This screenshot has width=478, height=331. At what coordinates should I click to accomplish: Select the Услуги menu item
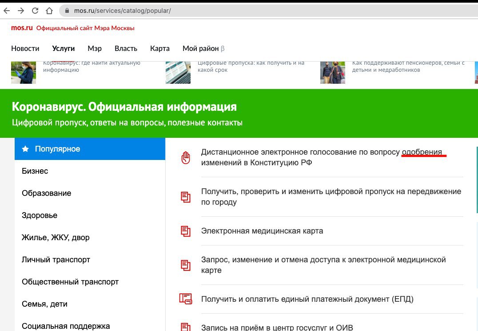(64, 49)
